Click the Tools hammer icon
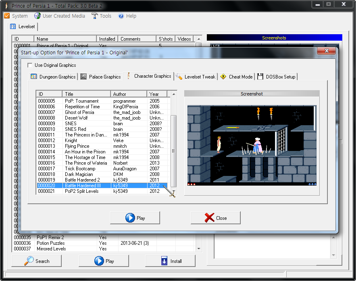Image resolution: width=356 pixels, height=281 pixels. 94,16
